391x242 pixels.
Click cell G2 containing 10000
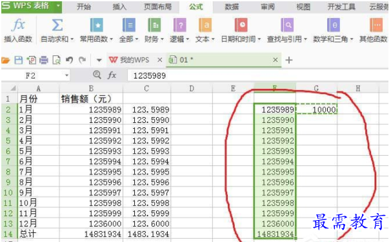click(316, 109)
